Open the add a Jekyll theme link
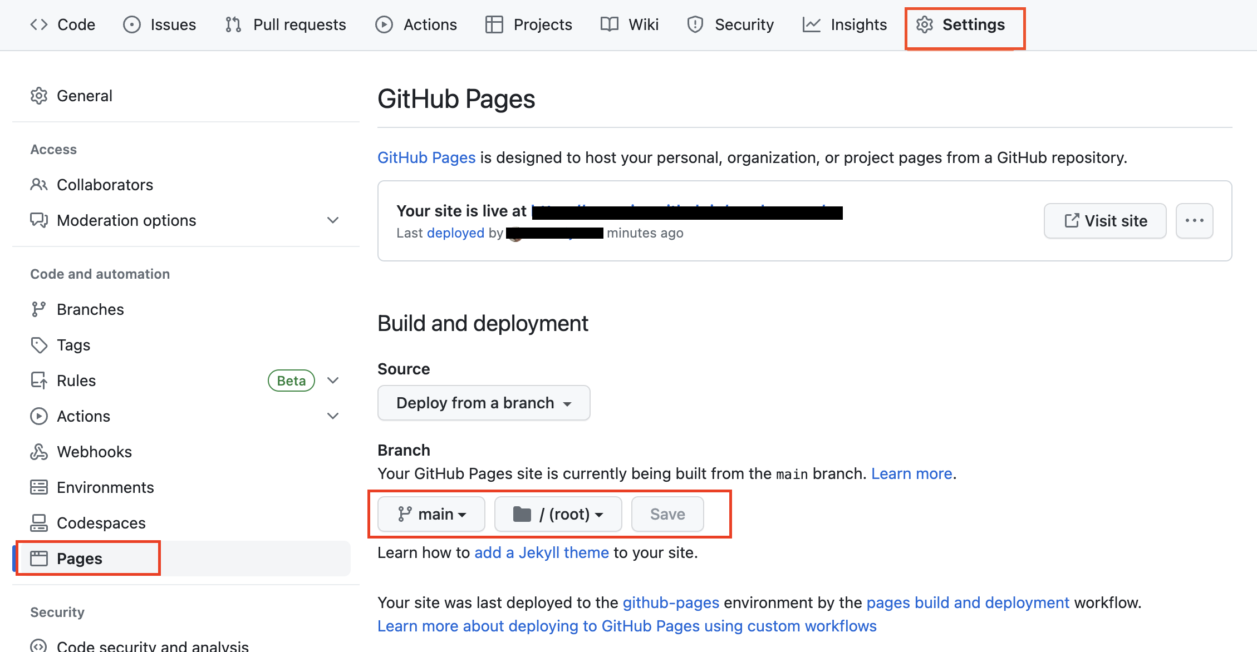 [542, 552]
